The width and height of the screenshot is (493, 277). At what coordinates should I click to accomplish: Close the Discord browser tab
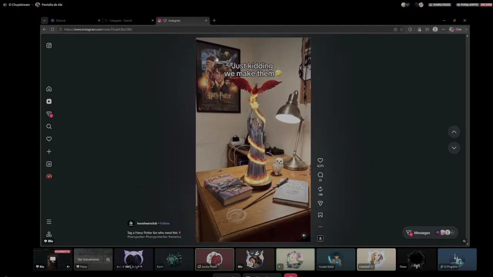pyautogui.click(x=99, y=20)
